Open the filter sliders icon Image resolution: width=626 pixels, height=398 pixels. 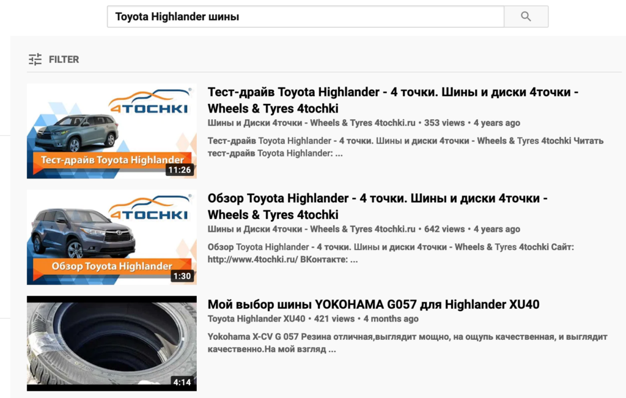pyautogui.click(x=35, y=59)
